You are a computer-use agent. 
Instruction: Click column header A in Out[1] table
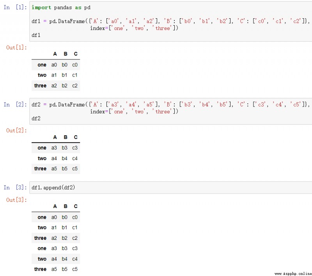tap(55, 54)
